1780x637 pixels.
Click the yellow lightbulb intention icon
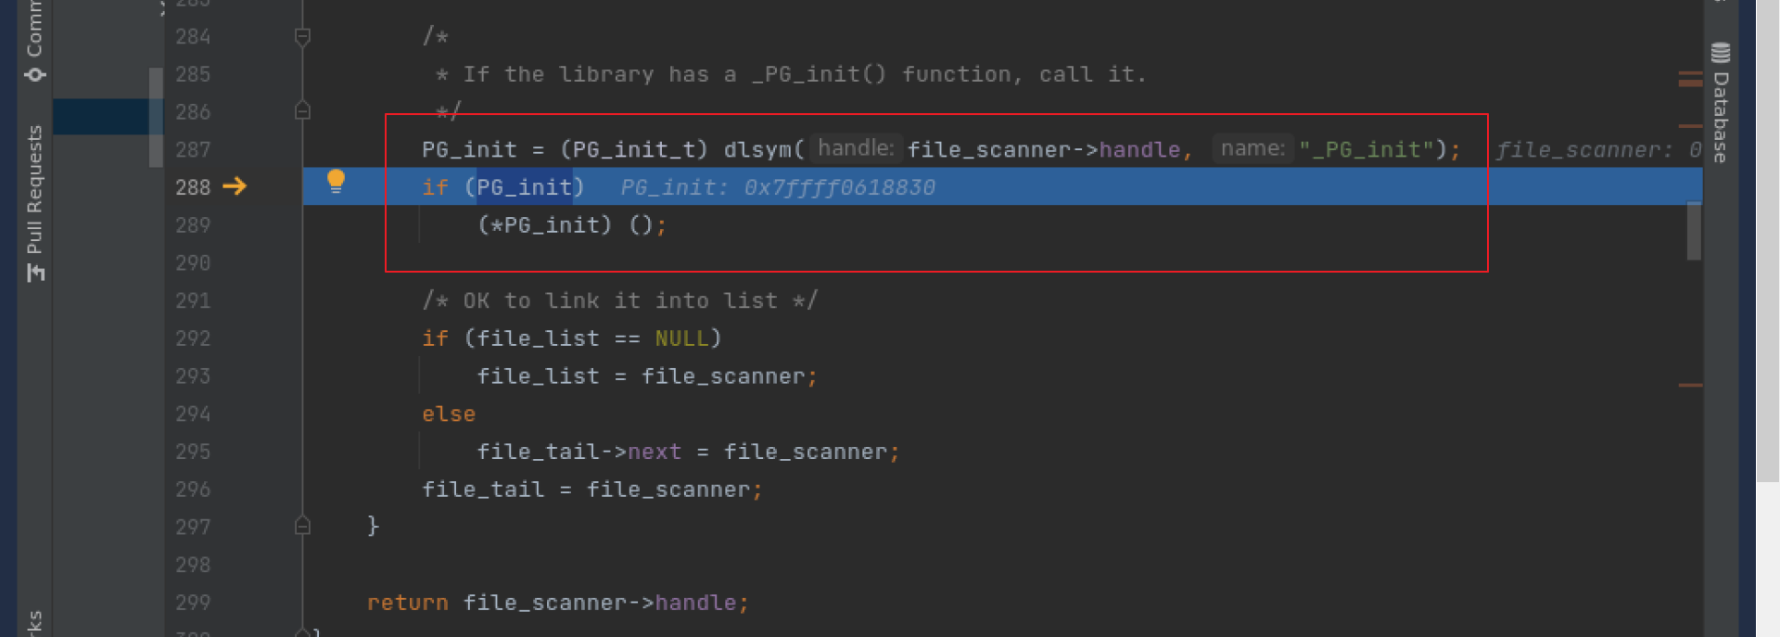pyautogui.click(x=336, y=181)
